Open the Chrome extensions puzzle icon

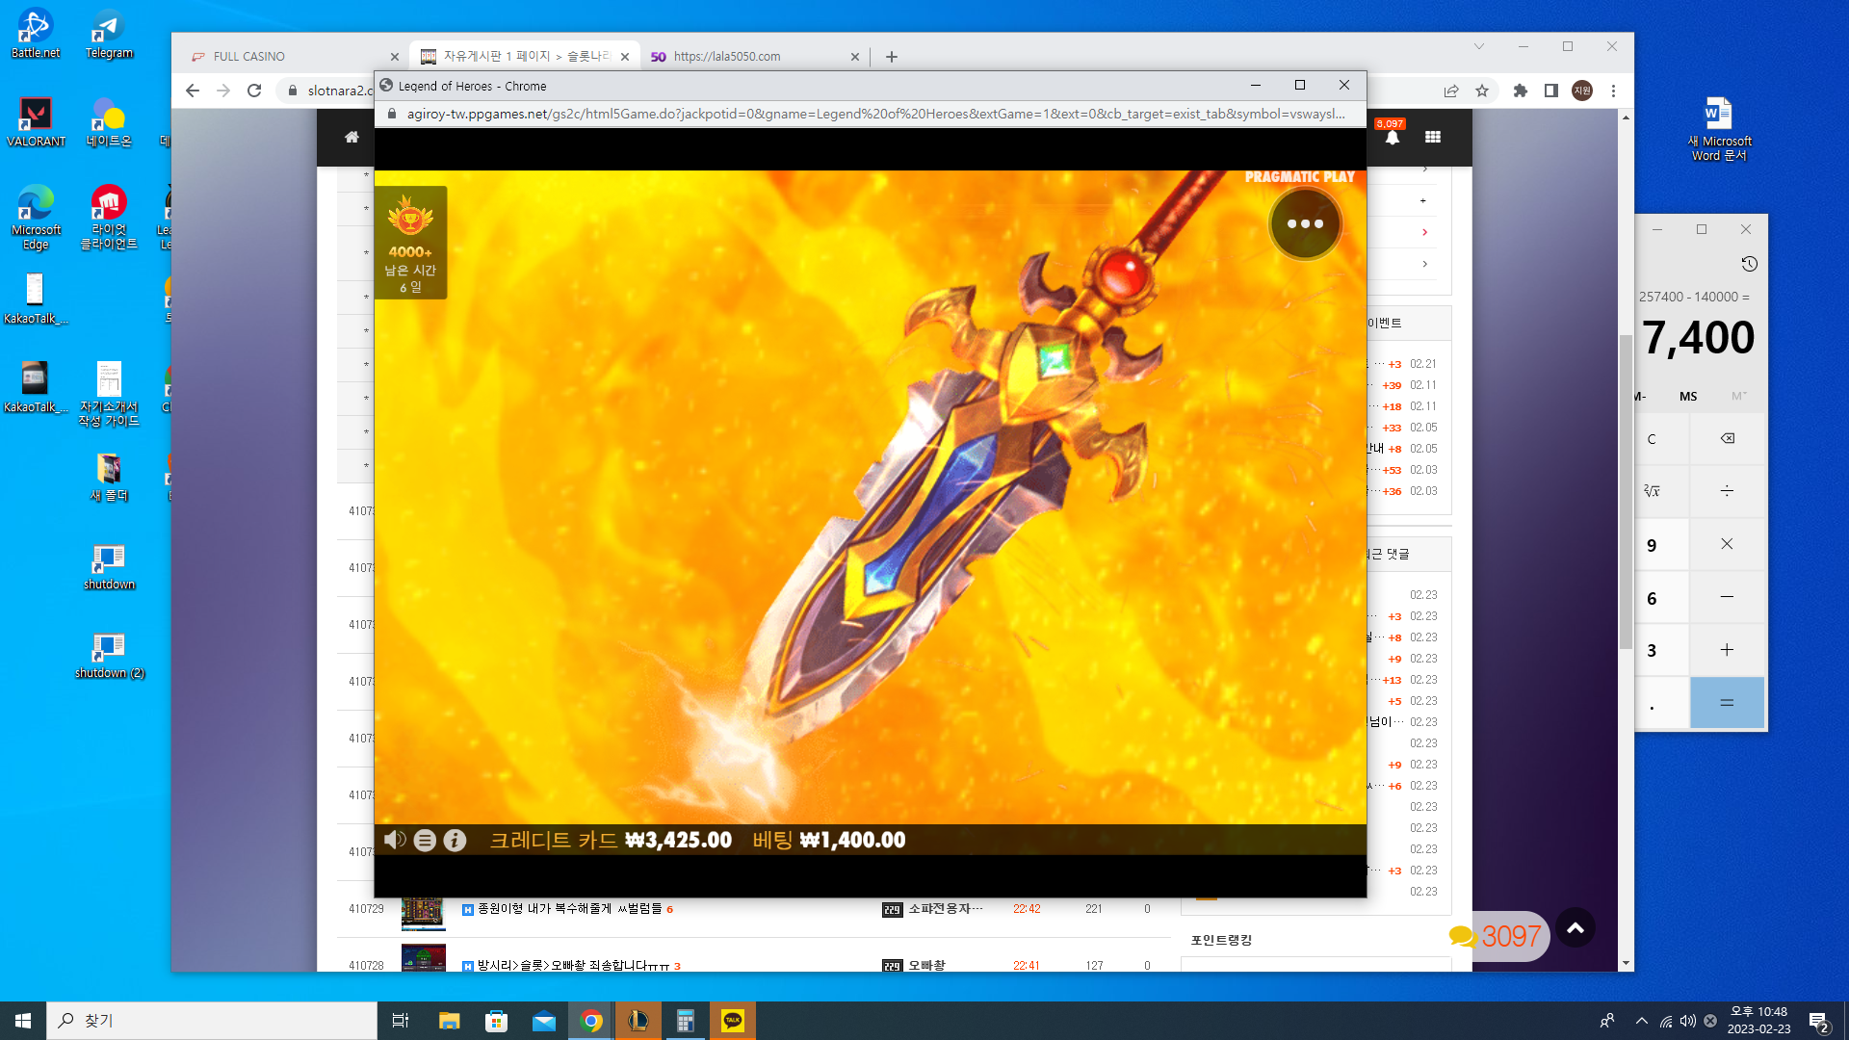click(x=1521, y=91)
